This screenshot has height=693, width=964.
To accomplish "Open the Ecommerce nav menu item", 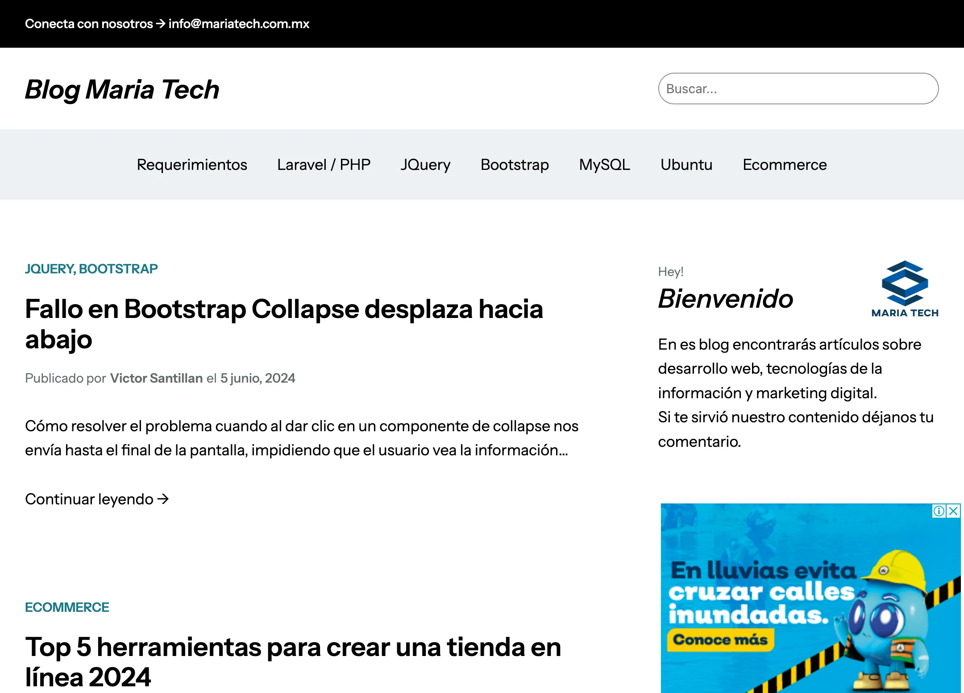I will (784, 165).
